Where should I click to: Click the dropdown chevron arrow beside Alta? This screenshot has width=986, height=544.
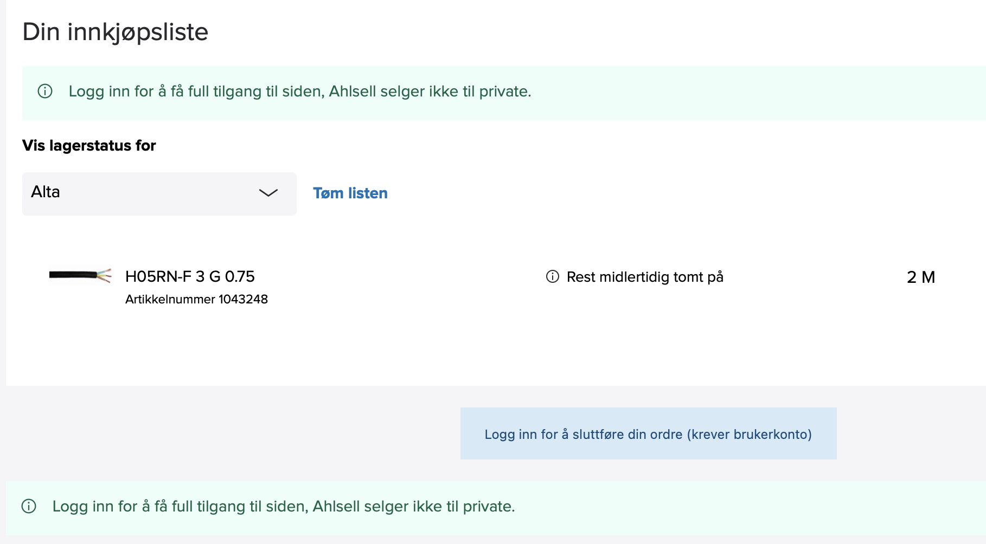pyautogui.click(x=268, y=193)
